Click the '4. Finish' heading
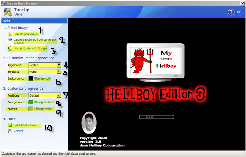 point(10,119)
